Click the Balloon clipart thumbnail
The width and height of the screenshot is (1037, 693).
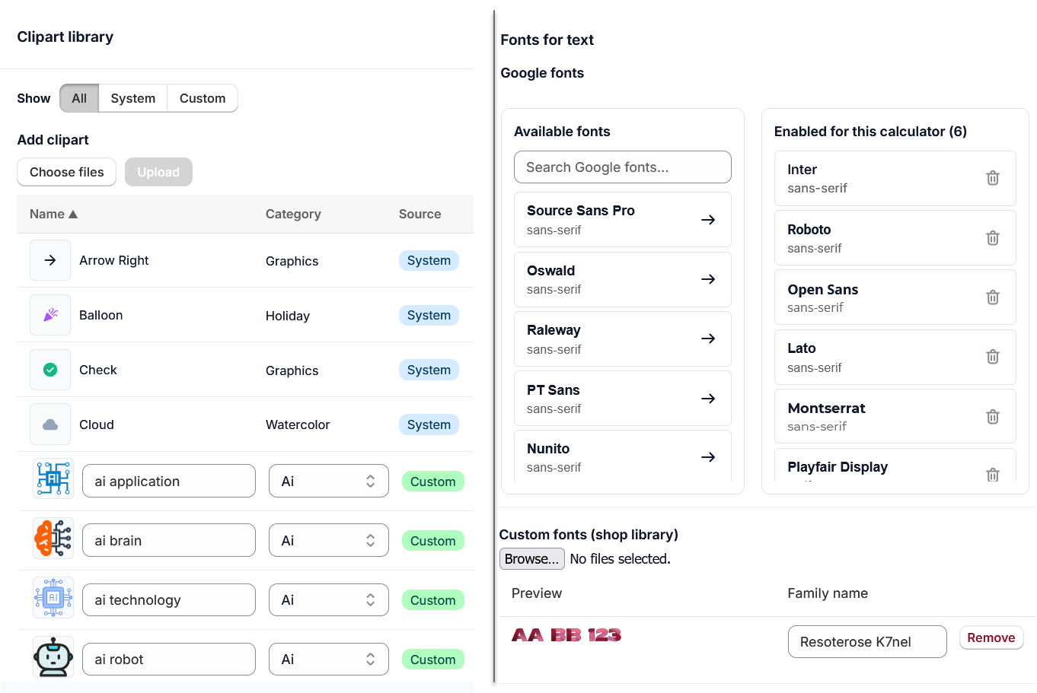click(50, 315)
